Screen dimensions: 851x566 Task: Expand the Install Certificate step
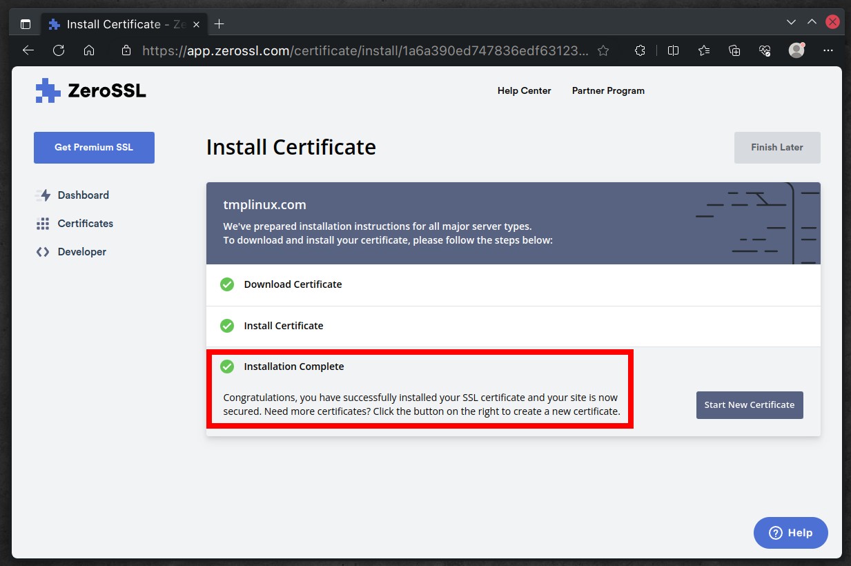pos(513,326)
